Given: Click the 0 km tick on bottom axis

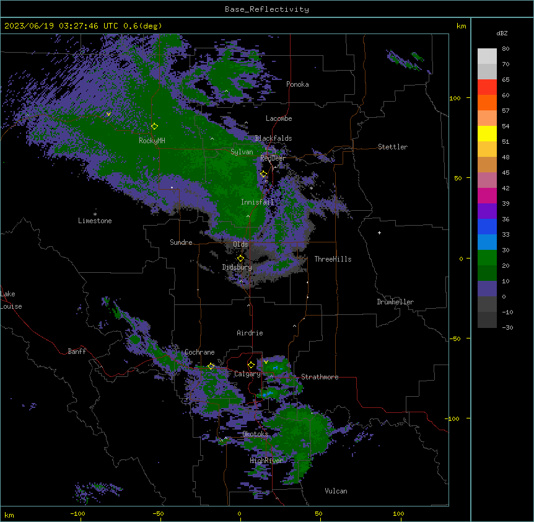Looking at the screenshot, I should (x=239, y=513).
